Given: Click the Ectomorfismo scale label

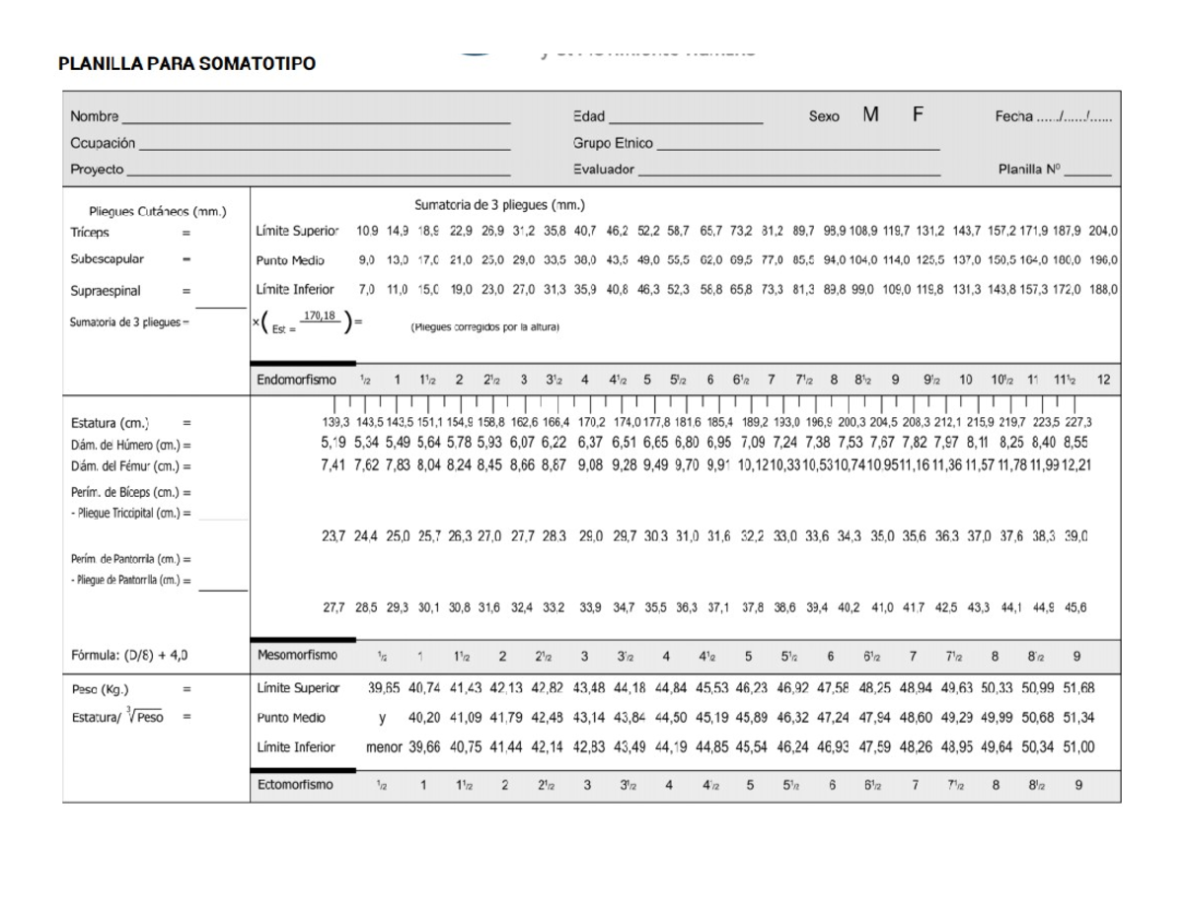Looking at the screenshot, I should click(x=295, y=785).
